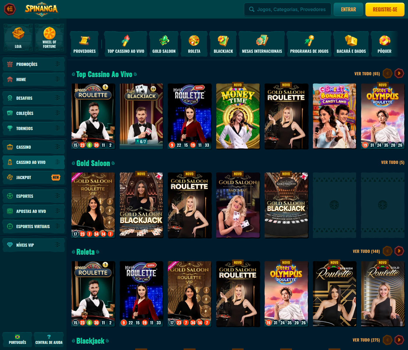Click the Torneios trophy icon

pyautogui.click(x=10, y=128)
